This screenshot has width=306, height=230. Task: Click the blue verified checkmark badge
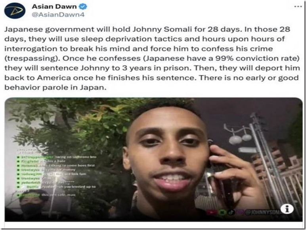point(83,6)
